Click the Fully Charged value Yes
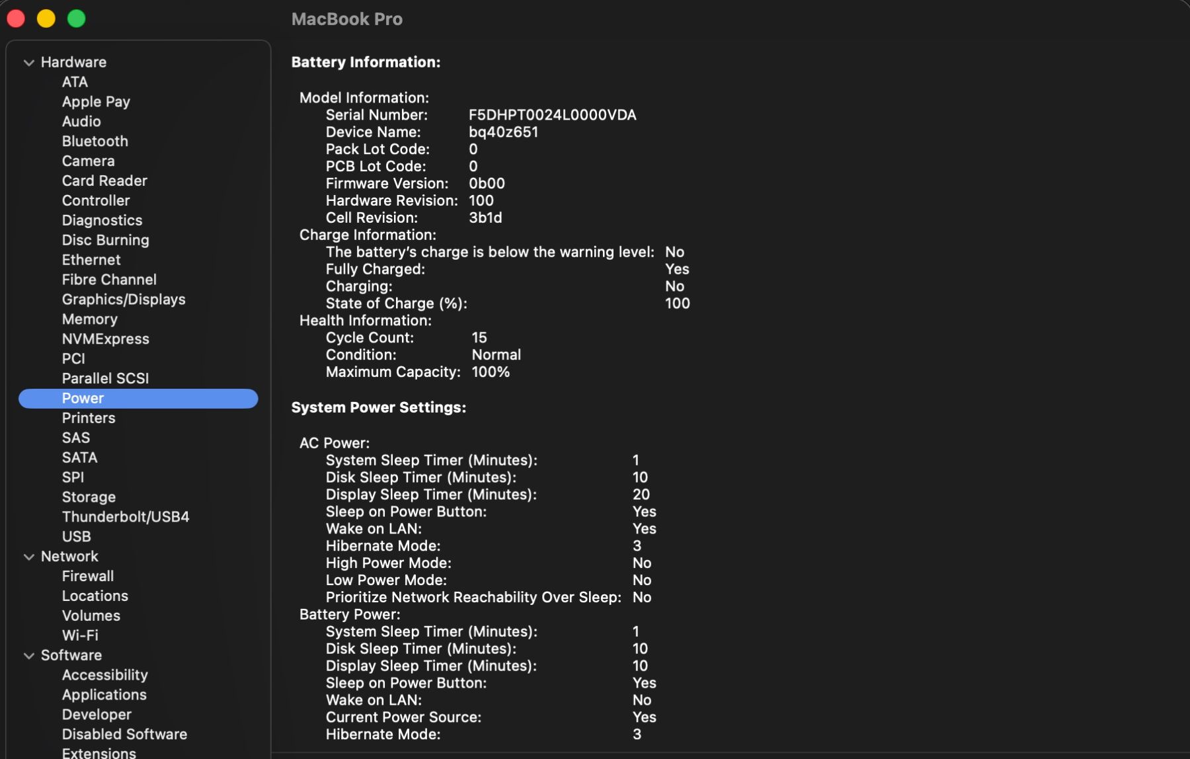Viewport: 1190px width, 759px height. tap(677, 270)
